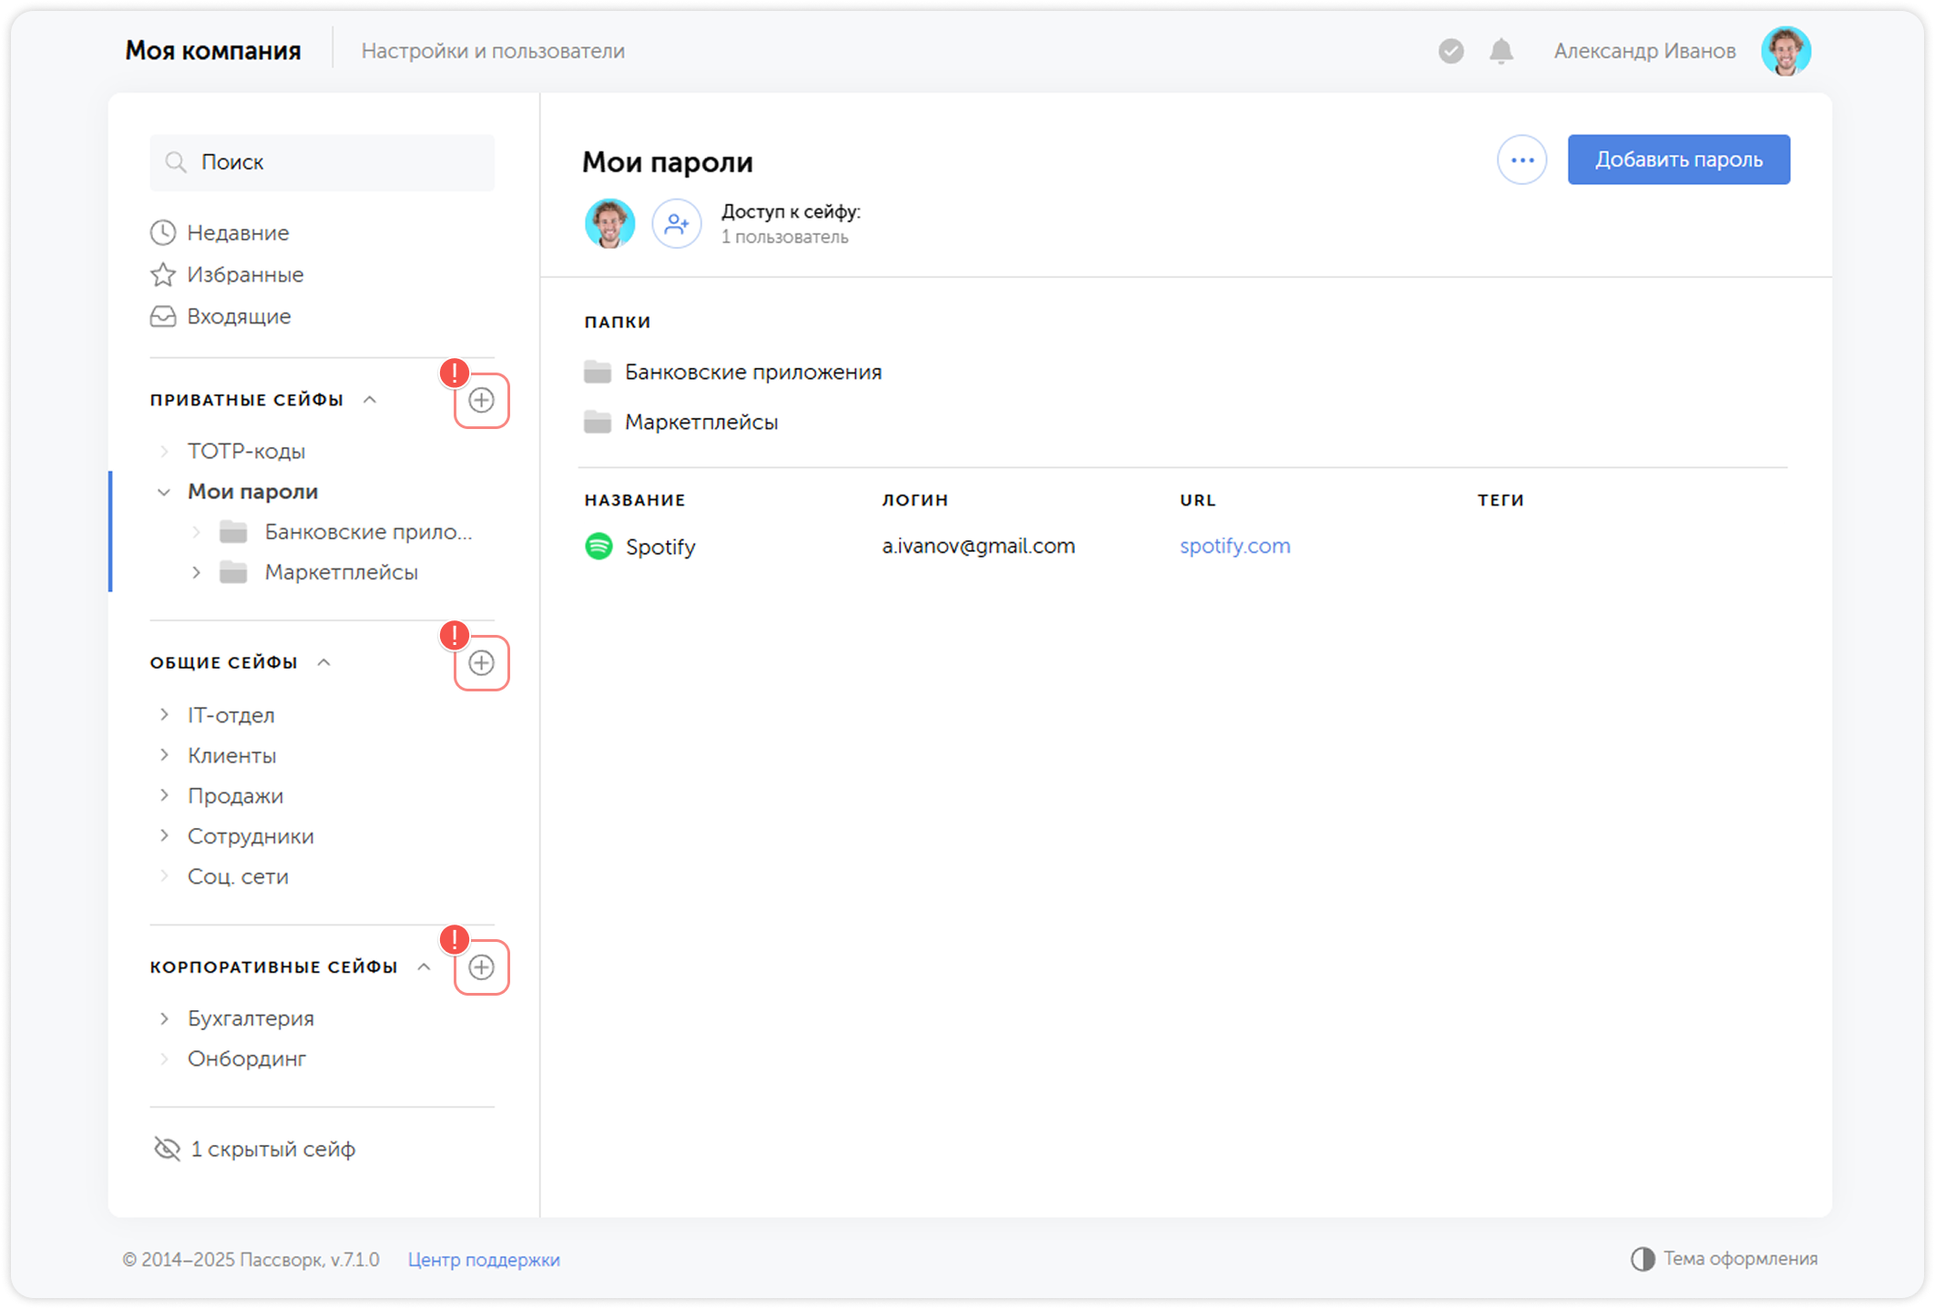Click the 1 пользователь access text
This screenshot has height=1309, width=1935.
pyautogui.click(x=784, y=237)
